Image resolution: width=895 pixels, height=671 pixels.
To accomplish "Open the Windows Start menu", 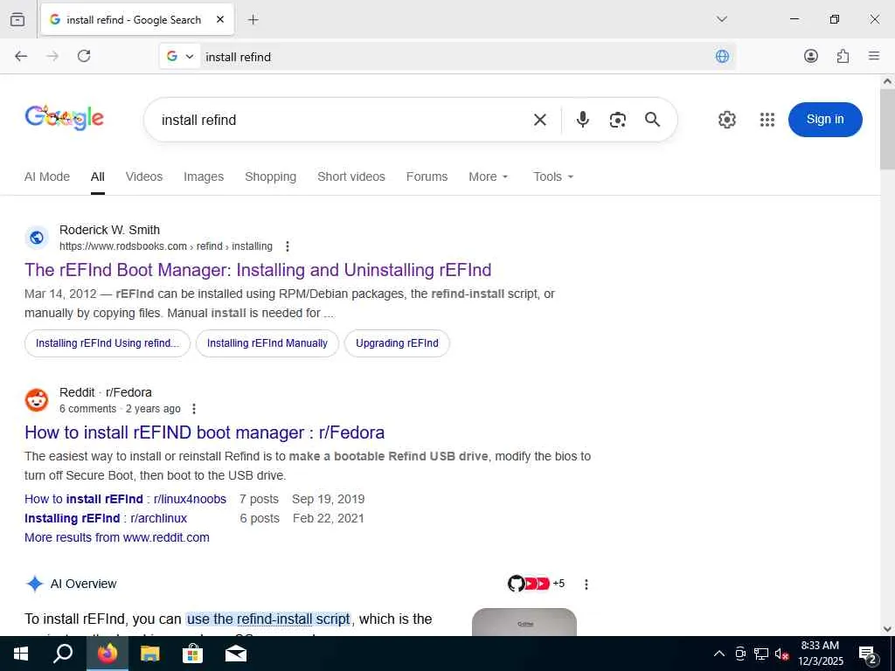I will coord(21,654).
